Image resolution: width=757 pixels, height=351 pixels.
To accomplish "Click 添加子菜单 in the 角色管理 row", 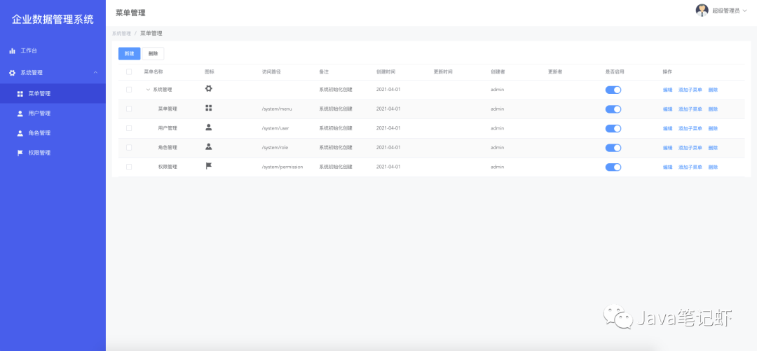I will point(690,148).
